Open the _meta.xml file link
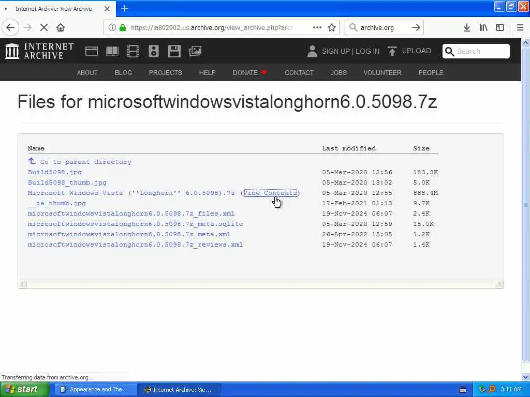The image size is (530, 397). [129, 234]
